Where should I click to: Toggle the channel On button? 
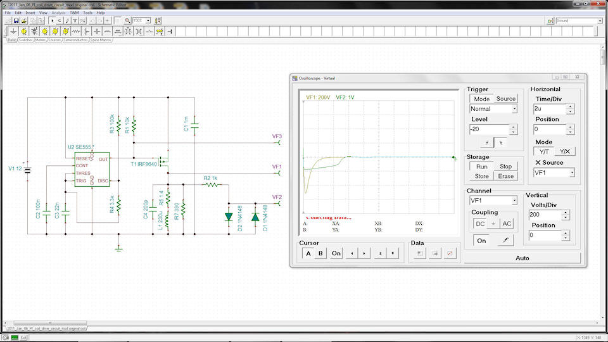click(x=481, y=241)
